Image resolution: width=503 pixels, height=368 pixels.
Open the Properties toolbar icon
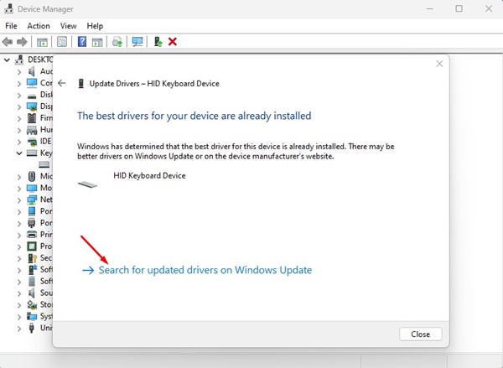click(x=62, y=42)
